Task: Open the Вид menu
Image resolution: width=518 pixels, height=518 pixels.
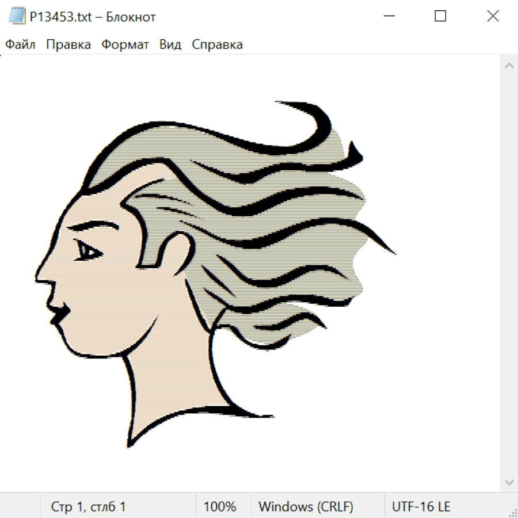Action: (x=170, y=45)
